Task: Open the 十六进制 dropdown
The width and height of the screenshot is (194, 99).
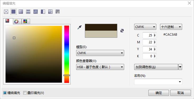Action: click(171, 27)
